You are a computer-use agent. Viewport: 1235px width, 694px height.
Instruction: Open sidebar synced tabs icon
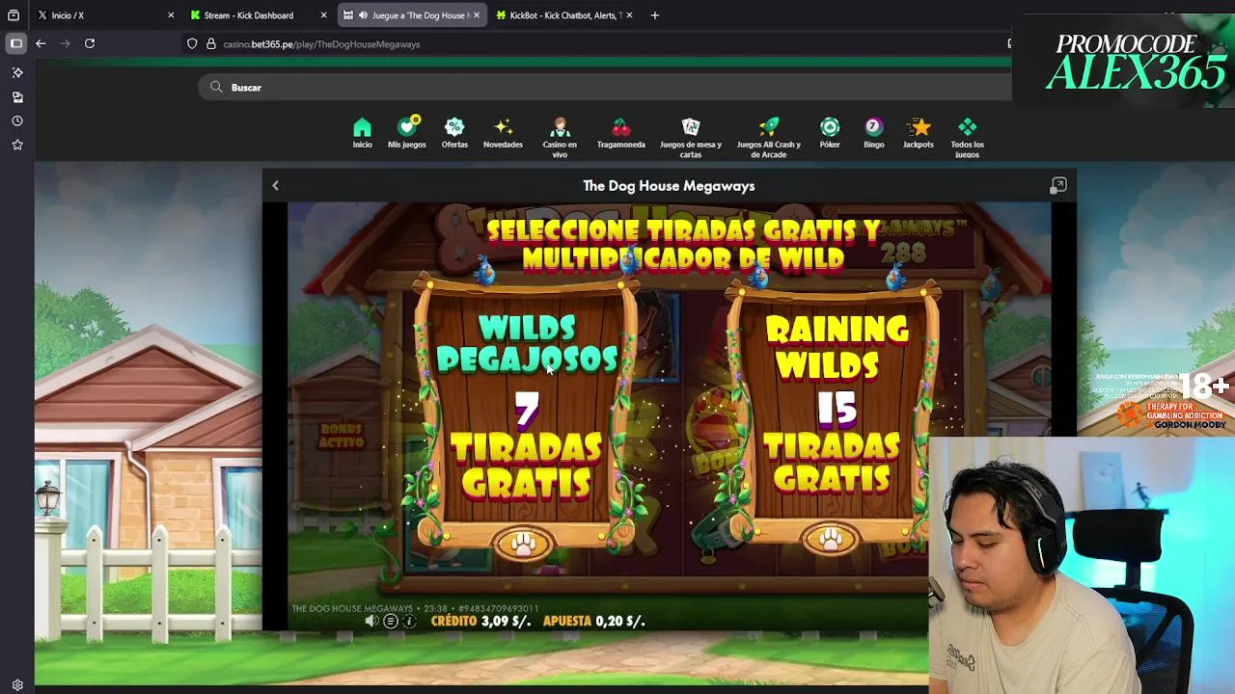coord(17,96)
